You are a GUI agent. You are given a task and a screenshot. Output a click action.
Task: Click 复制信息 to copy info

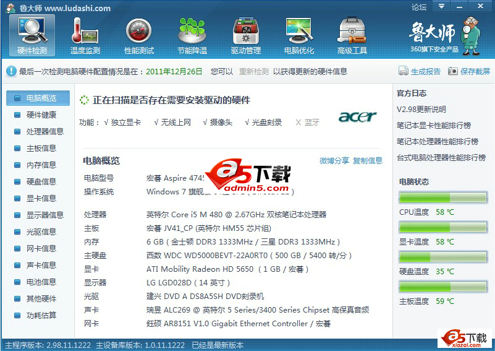point(368,160)
